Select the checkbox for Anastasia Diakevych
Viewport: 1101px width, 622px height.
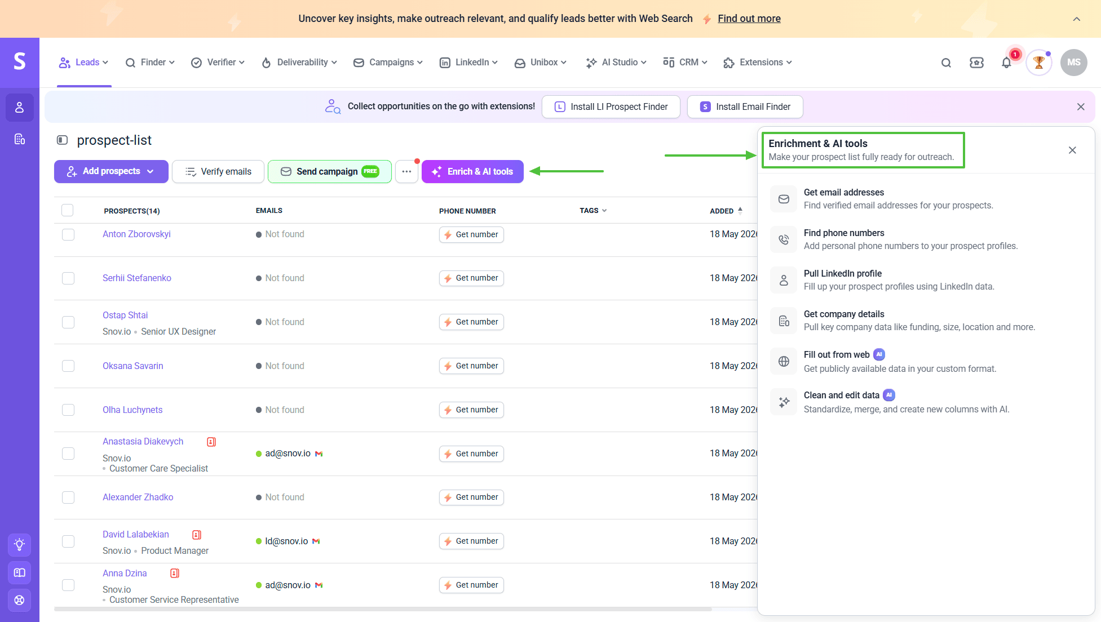[68, 454]
